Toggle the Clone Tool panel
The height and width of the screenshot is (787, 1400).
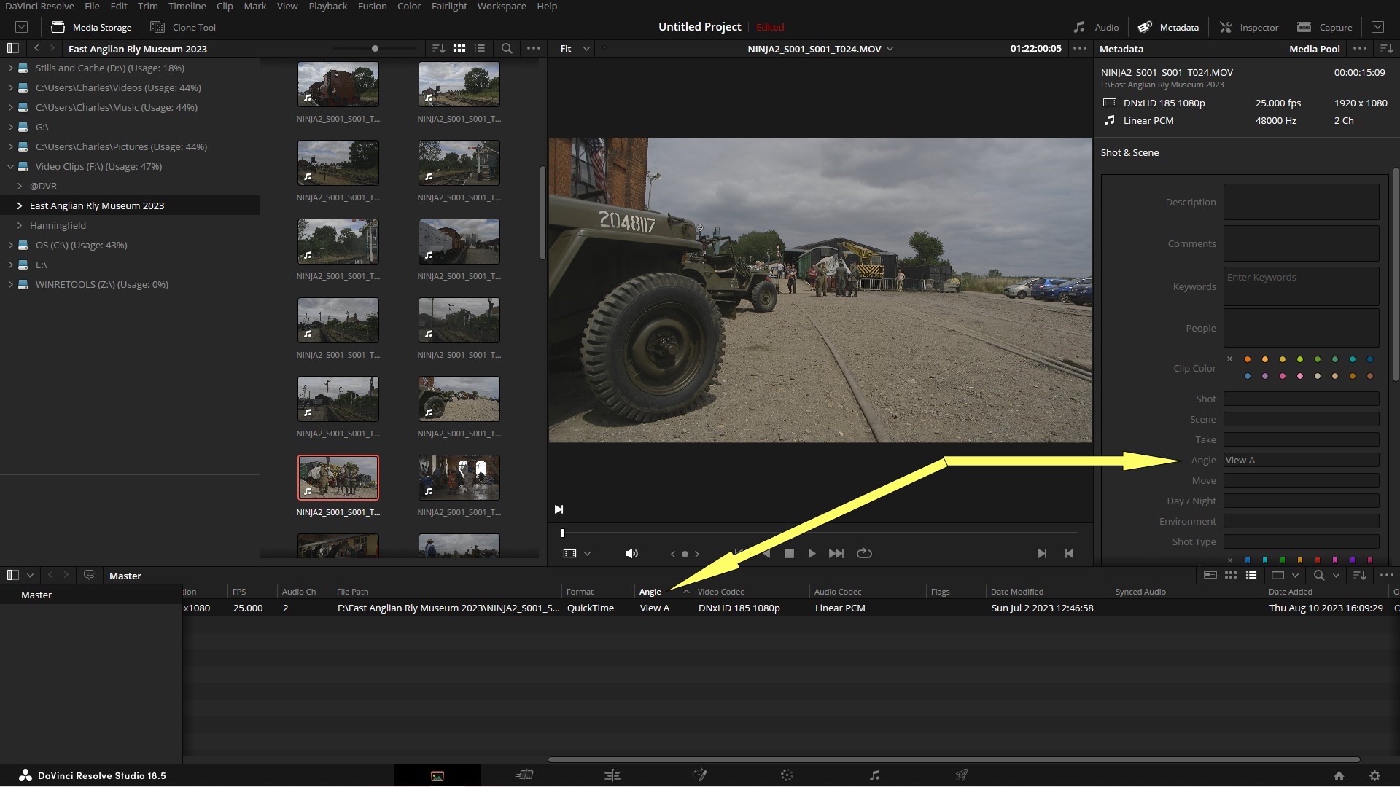click(184, 27)
